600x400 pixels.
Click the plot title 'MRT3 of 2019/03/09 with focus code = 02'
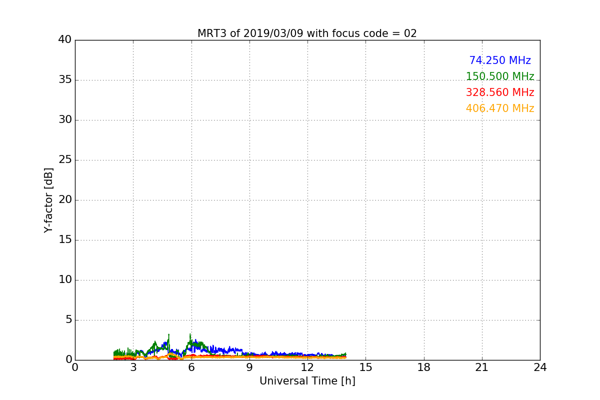point(307,33)
